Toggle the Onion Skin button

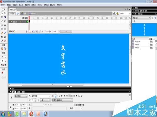point(33,32)
